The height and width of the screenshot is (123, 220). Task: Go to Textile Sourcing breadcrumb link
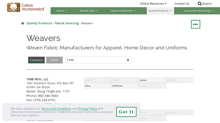pyautogui.click(x=67, y=24)
